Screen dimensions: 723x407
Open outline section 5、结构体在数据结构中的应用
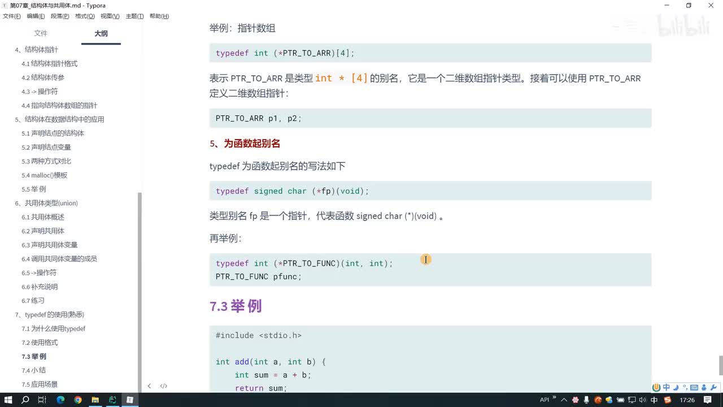59,119
